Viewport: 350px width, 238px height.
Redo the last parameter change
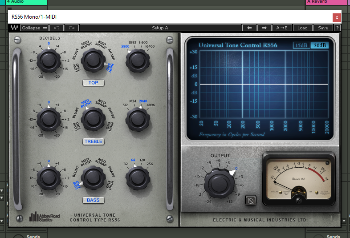coord(72,28)
